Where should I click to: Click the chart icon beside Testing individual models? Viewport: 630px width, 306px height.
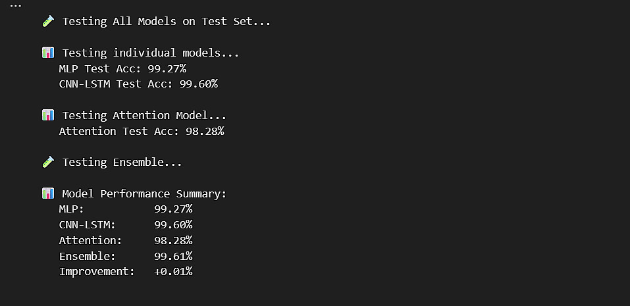pyautogui.click(x=48, y=53)
